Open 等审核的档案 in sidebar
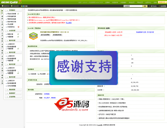167x128 pixels. tap(12, 19)
